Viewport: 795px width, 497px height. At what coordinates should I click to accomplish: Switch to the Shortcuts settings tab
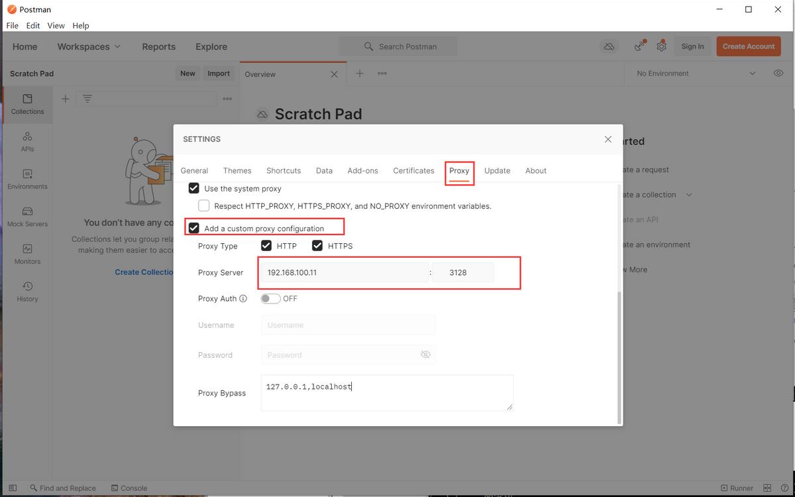284,170
